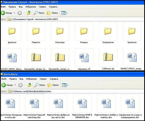Open Views dropdown in Marta Ketro window
145x121 pixels.
(x=68, y=85)
